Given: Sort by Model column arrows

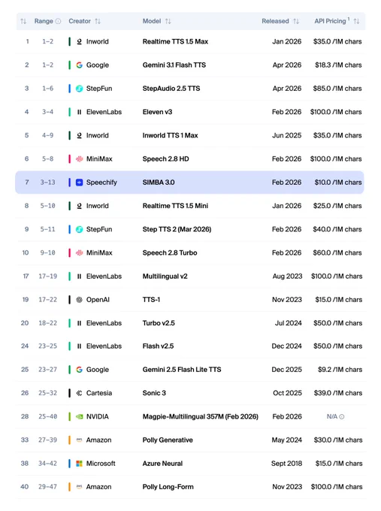Looking at the screenshot, I should [168, 21].
